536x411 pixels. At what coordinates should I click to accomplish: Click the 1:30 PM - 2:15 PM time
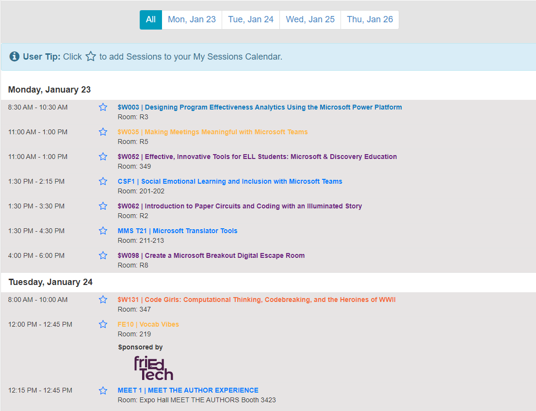click(36, 181)
